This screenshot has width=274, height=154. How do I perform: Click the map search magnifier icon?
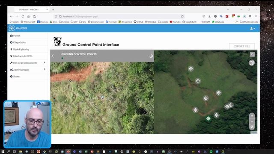[x=252, y=54]
